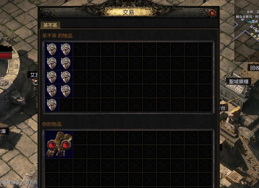Click the 倉庫 stash label on left

click(x=3, y=131)
